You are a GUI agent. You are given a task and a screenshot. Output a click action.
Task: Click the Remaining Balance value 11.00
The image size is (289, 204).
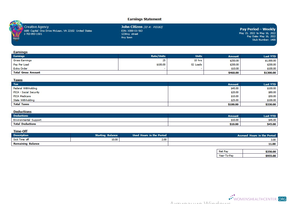click(x=273, y=144)
